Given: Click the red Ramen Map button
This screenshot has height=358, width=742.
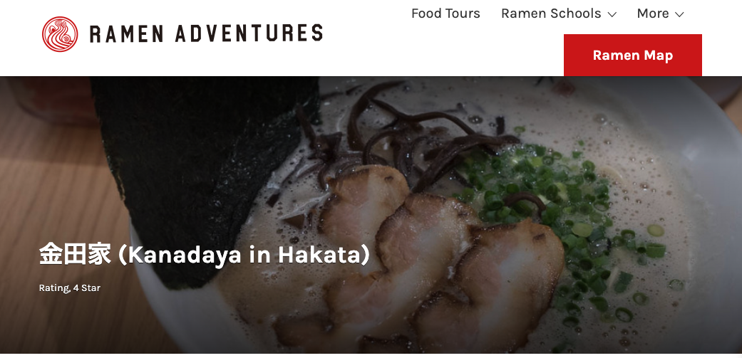Looking at the screenshot, I should tap(633, 56).
